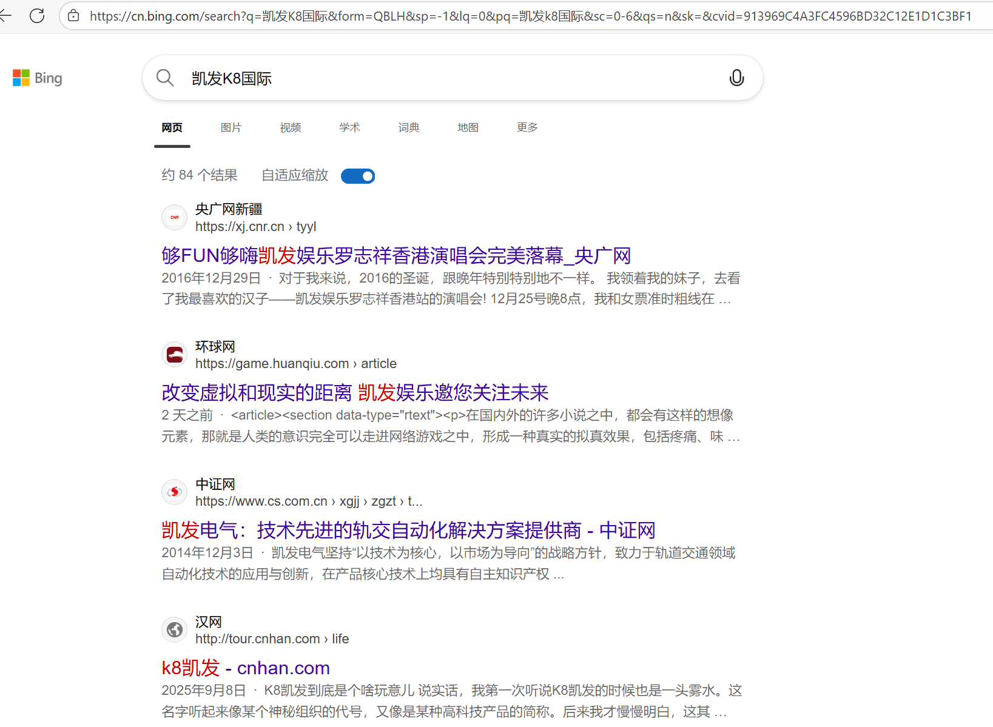
Task: Click the browser back arrow
Action: pos(5,15)
